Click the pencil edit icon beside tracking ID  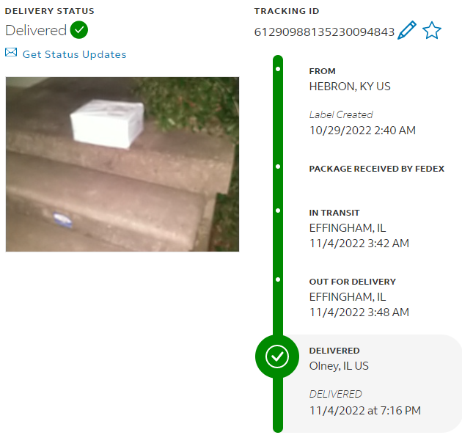[x=407, y=30]
